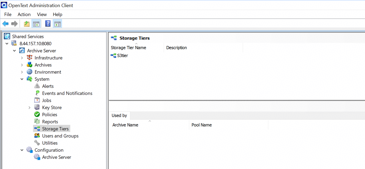
Task: Expand the Environment node
Action: coord(22,72)
